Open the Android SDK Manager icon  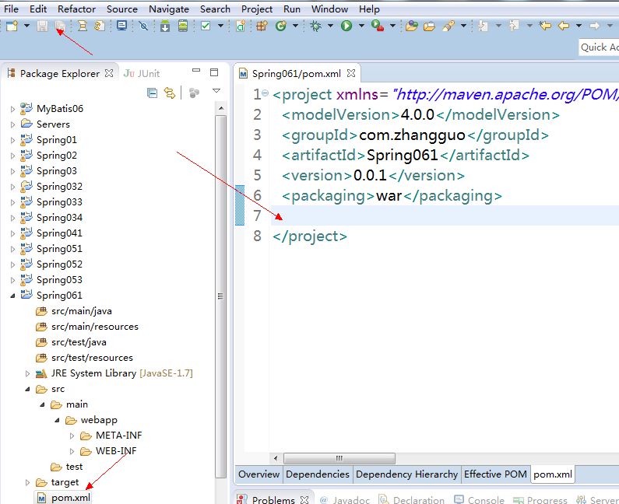pos(165,26)
